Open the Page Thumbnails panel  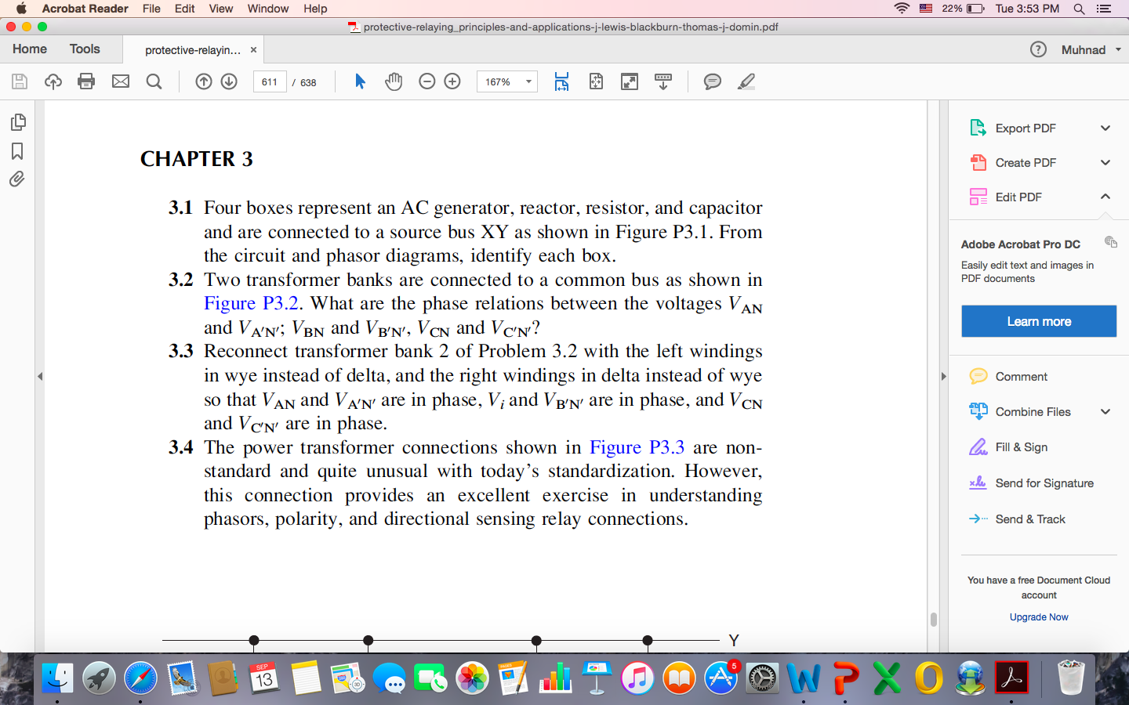point(17,122)
